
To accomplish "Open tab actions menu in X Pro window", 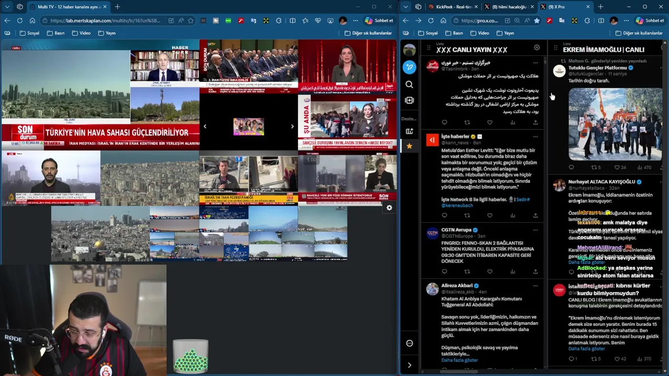I will coord(406,7).
